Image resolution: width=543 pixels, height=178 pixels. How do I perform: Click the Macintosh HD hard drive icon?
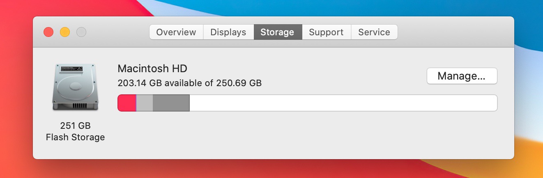(75, 87)
